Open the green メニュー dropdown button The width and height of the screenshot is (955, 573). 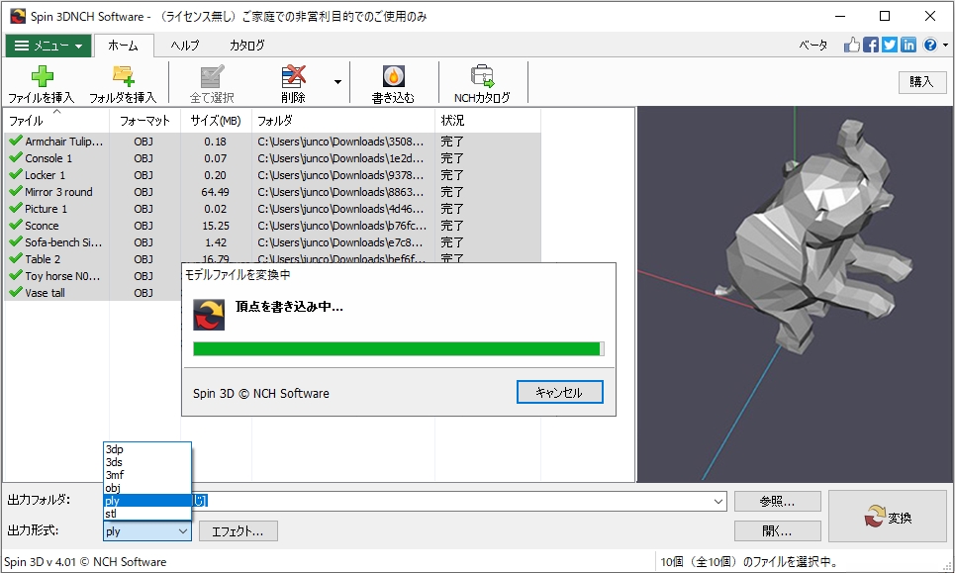(x=48, y=46)
